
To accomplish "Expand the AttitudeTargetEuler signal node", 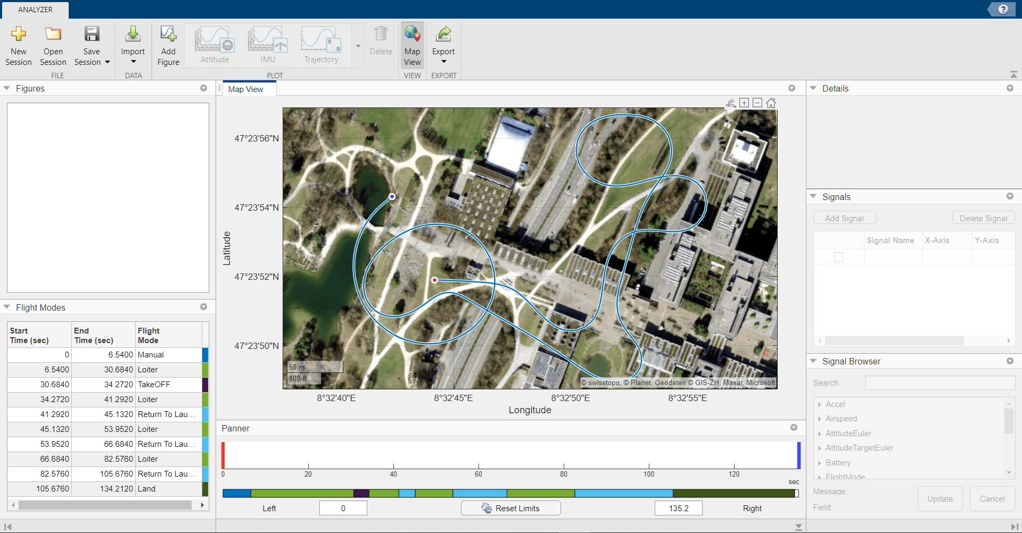I will (x=819, y=448).
